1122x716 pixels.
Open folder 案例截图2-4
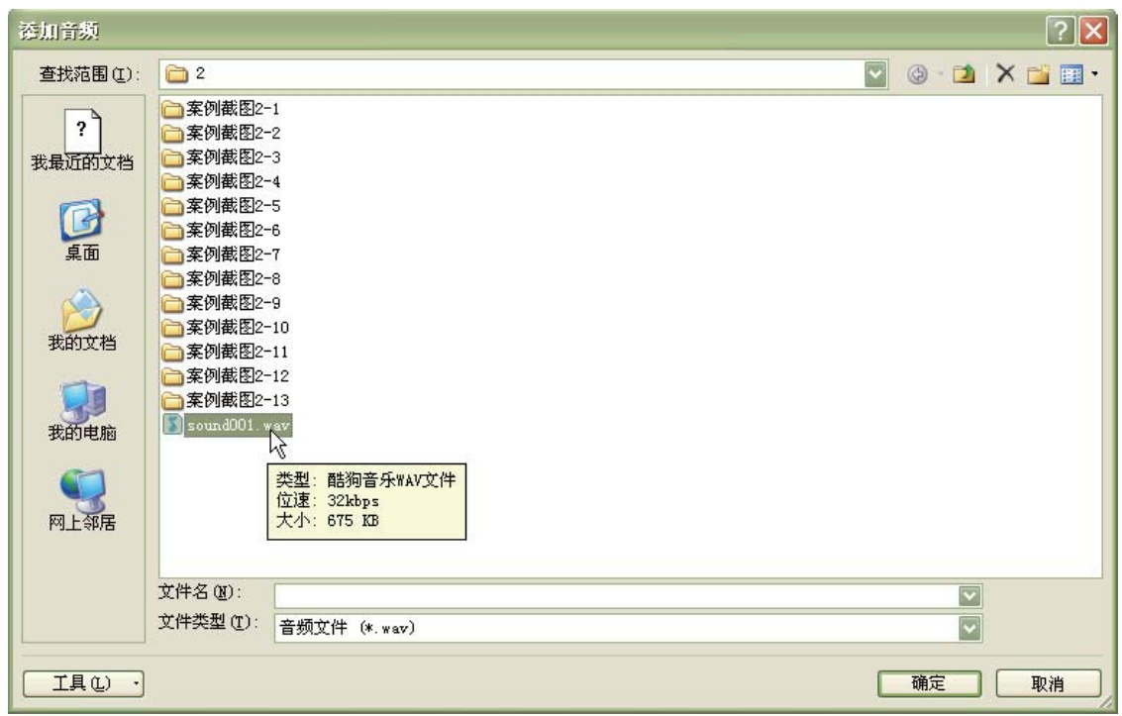pos(221,181)
